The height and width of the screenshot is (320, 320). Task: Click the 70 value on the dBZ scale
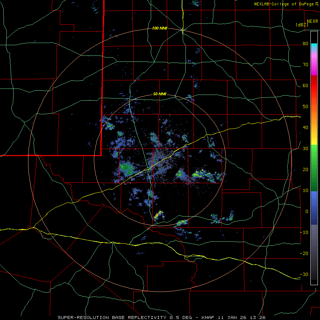pyautogui.click(x=305, y=65)
